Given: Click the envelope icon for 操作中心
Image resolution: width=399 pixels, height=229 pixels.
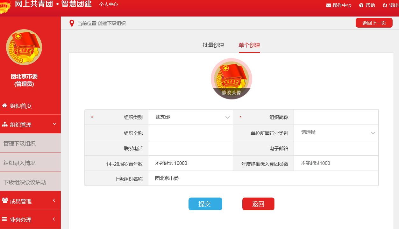Looking at the screenshot, I should click(329, 5).
